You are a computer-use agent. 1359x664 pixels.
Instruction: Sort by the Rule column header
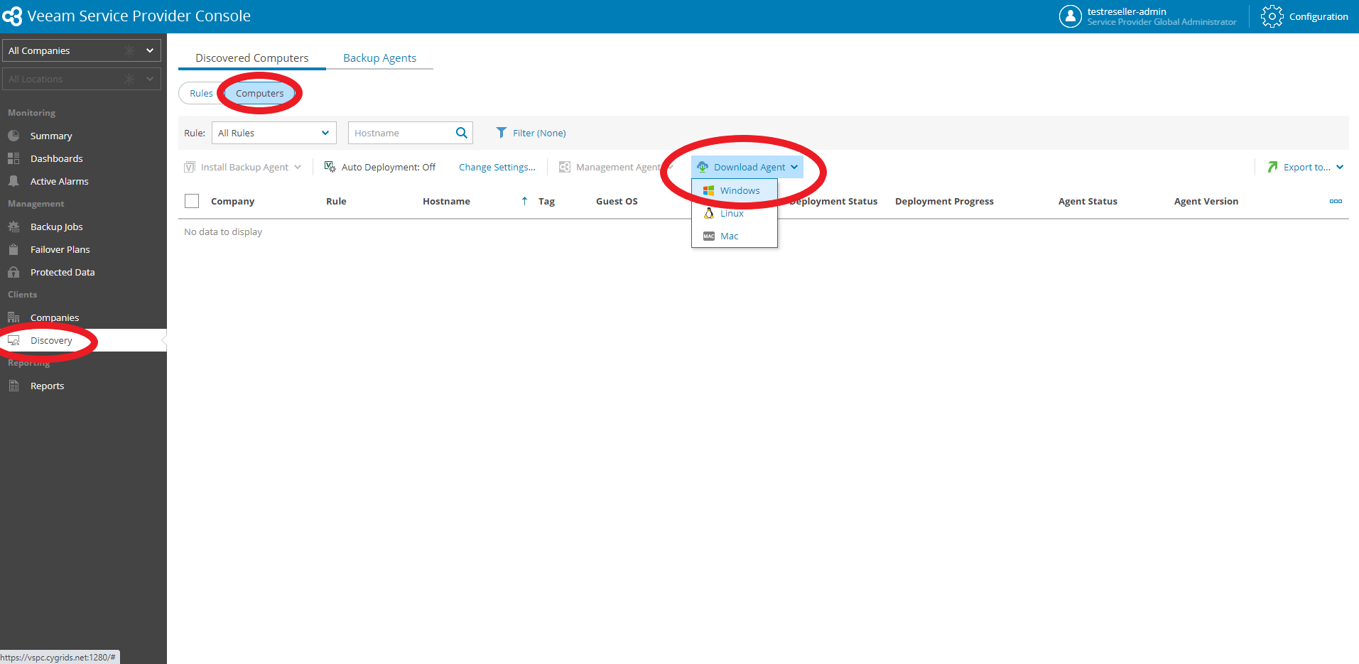[336, 201]
